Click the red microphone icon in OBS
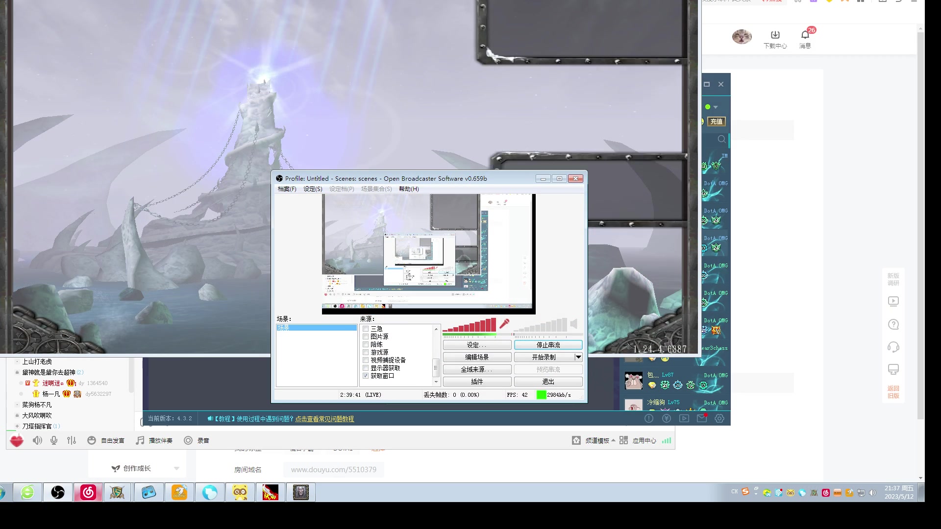This screenshot has width=941, height=529. pyautogui.click(x=504, y=324)
